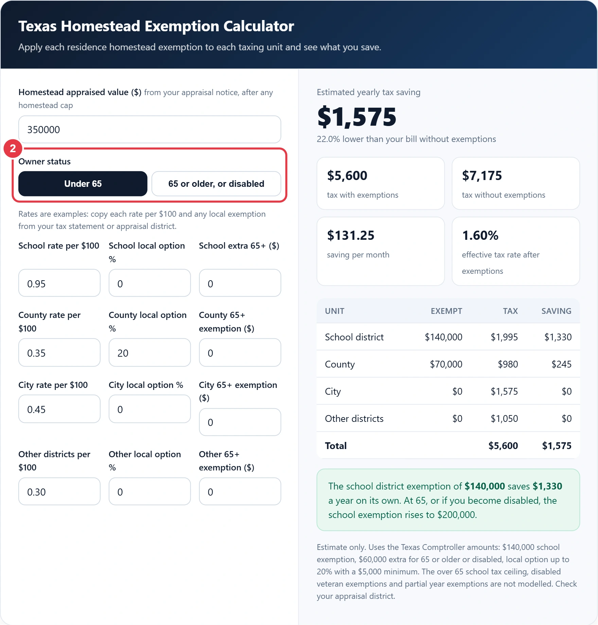This screenshot has width=598, height=625.
Task: Click the Total row label
Action: point(336,446)
